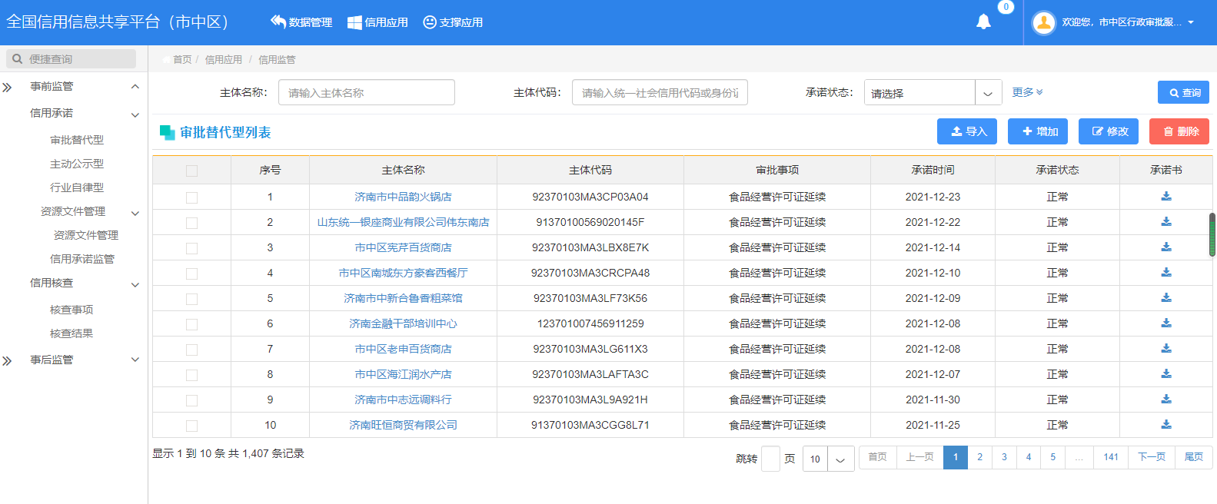Download commitment letter for 市中区南城东方豪客西餐厅
The image size is (1217, 504).
1166,273
